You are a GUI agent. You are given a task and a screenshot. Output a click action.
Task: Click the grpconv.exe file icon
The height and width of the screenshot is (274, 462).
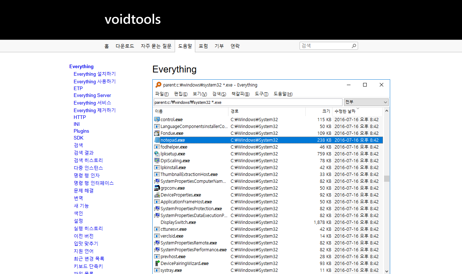(157, 188)
